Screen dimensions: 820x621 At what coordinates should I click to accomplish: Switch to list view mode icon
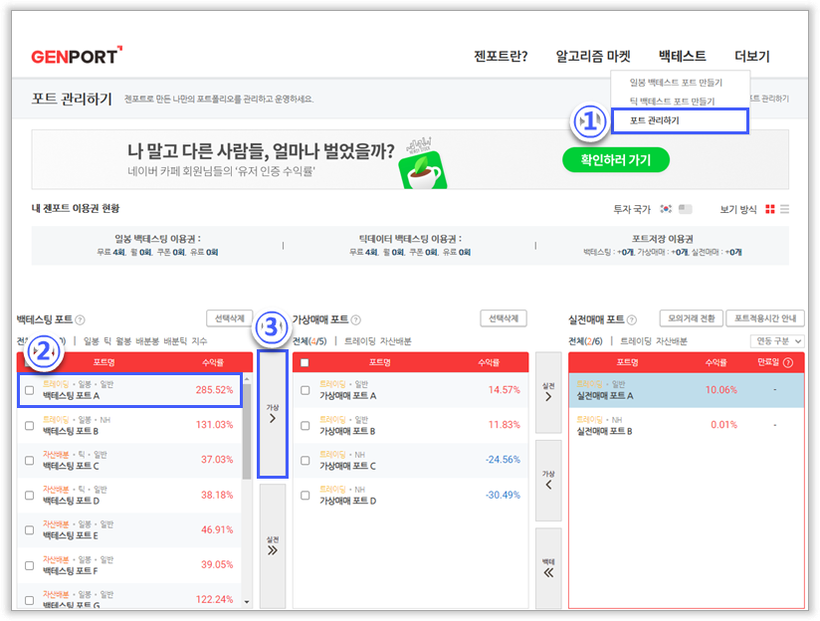point(784,209)
